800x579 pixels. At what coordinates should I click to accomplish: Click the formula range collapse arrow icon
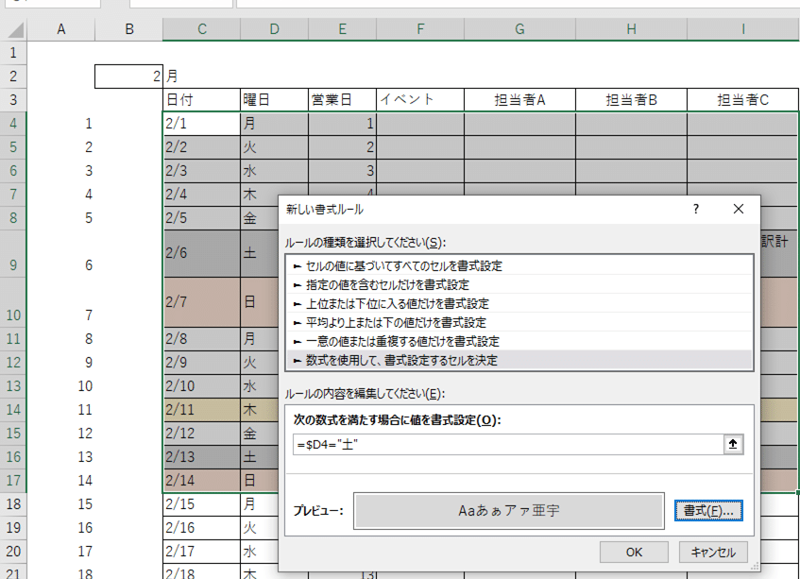(733, 444)
